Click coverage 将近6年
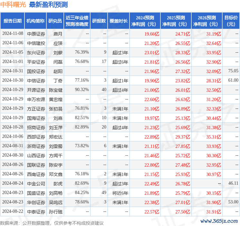This screenshot has height=226, width=240. pos(120,193)
